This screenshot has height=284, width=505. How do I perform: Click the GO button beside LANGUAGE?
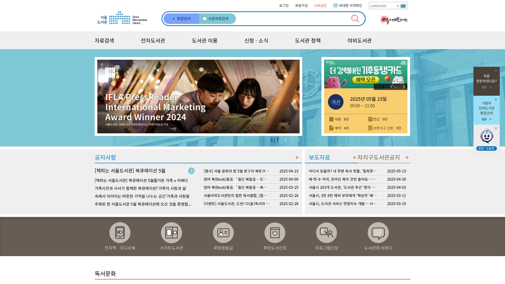coord(403,6)
